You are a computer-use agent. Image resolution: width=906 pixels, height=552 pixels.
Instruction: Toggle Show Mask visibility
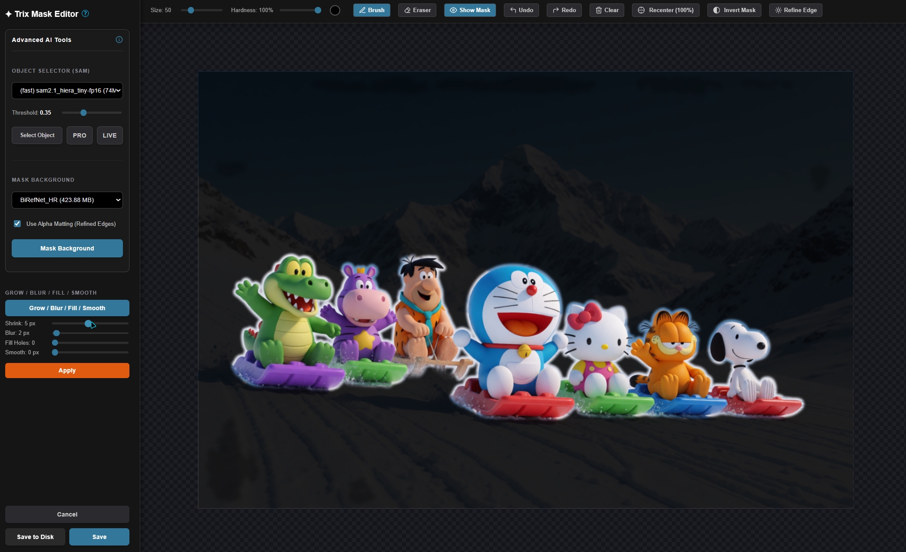coord(470,10)
